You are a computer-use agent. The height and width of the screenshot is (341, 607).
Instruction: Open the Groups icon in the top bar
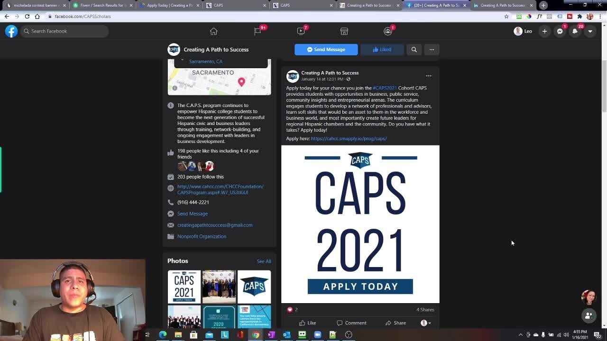coord(388,31)
